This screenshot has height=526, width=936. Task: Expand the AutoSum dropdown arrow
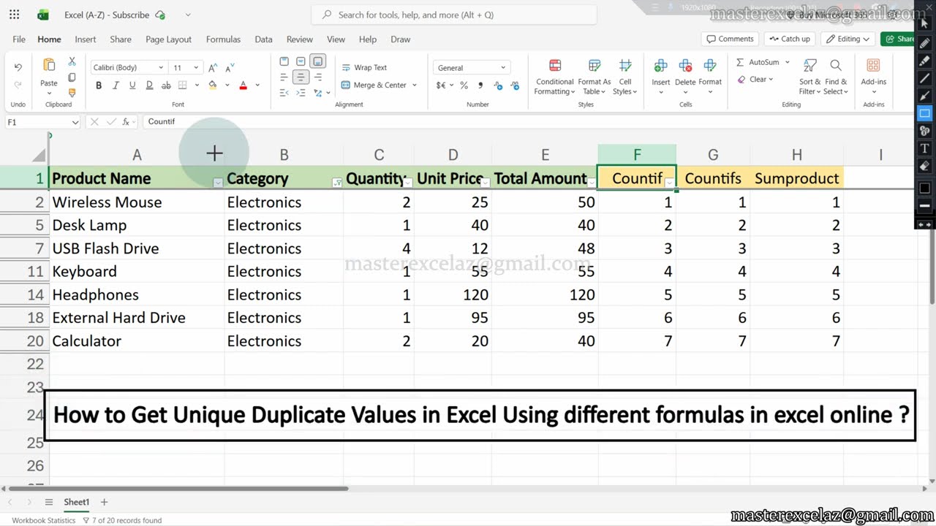point(788,62)
